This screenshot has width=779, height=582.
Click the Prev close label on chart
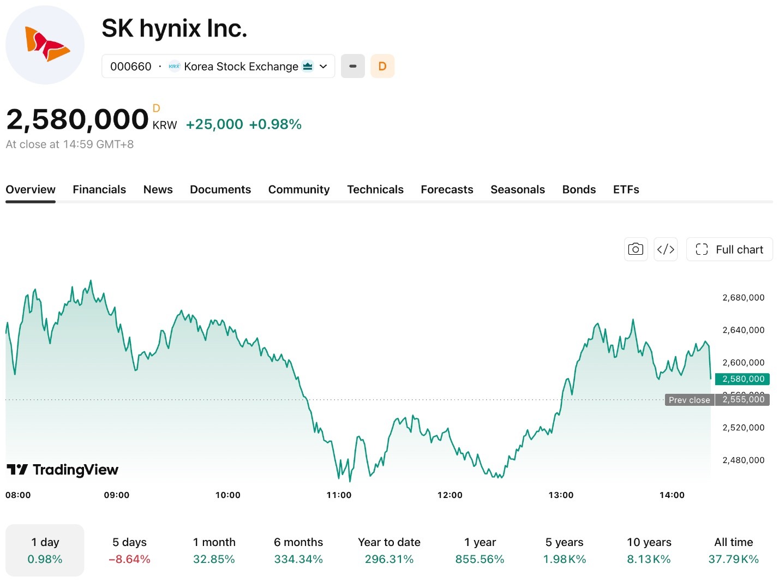(x=690, y=400)
